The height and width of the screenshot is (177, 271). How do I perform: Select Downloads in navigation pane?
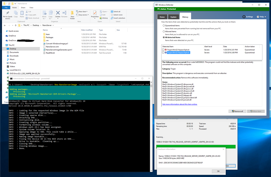(14, 56)
